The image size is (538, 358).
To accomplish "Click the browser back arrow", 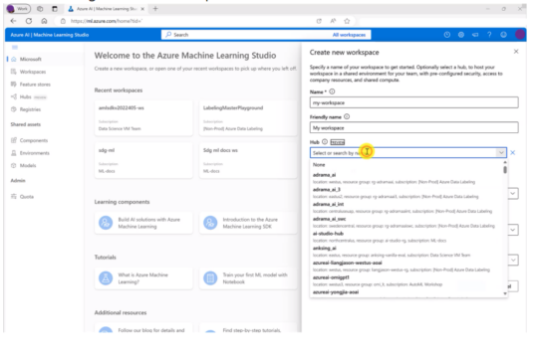I will [x=13, y=21].
